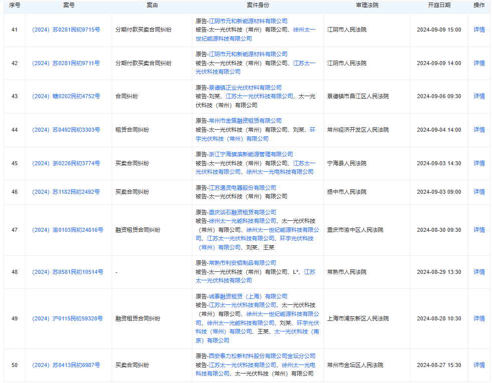Click plaintiff 江苏通灵电器股份有限公司

pos(242,188)
